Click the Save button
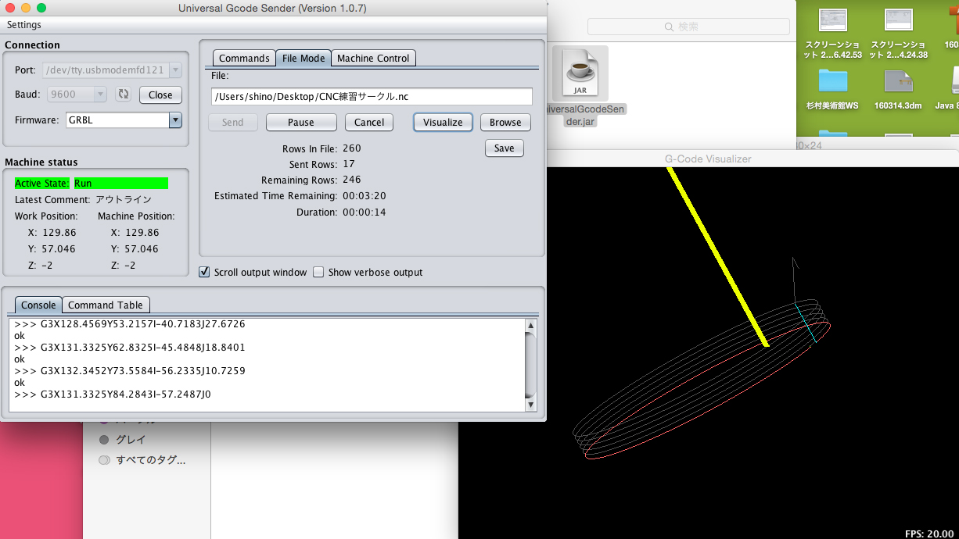The height and width of the screenshot is (539, 959). point(505,148)
